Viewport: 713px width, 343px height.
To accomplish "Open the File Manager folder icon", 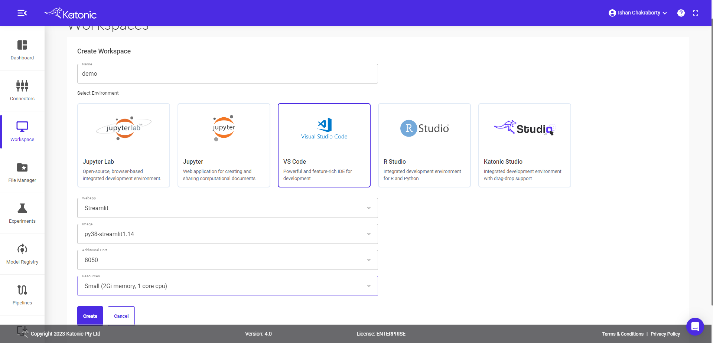I will coord(22,167).
